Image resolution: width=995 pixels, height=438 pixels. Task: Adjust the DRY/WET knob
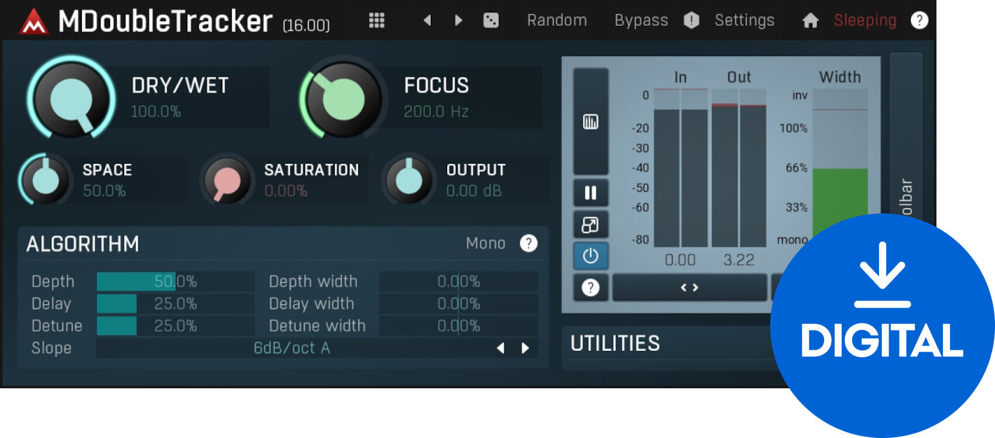[71, 98]
